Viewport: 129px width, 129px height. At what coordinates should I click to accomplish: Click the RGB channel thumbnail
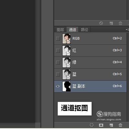(66, 39)
